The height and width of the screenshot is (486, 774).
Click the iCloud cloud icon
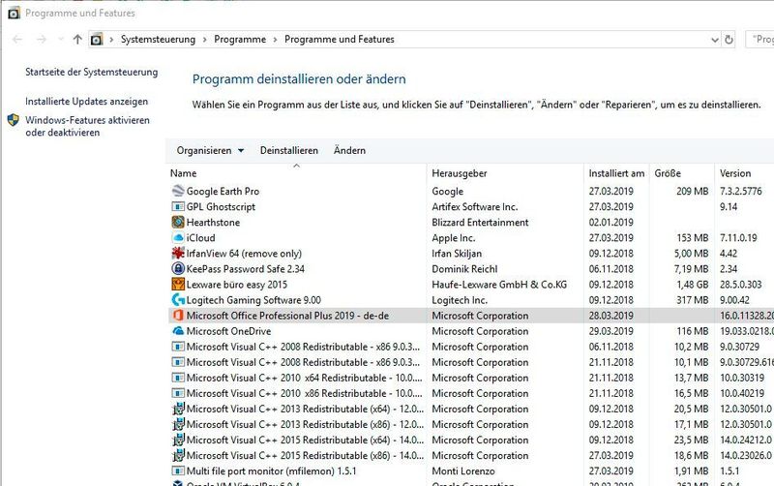pyautogui.click(x=178, y=237)
